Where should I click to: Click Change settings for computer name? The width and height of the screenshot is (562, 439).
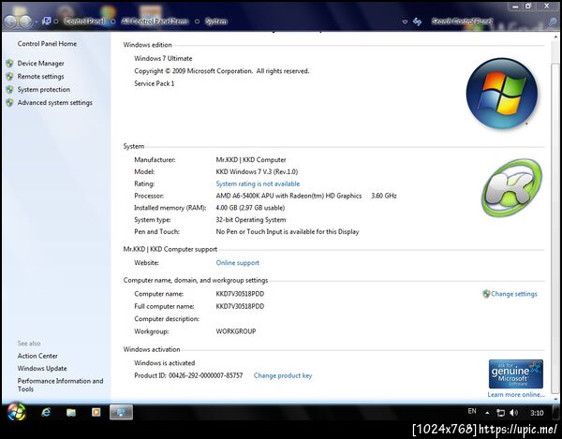513,294
